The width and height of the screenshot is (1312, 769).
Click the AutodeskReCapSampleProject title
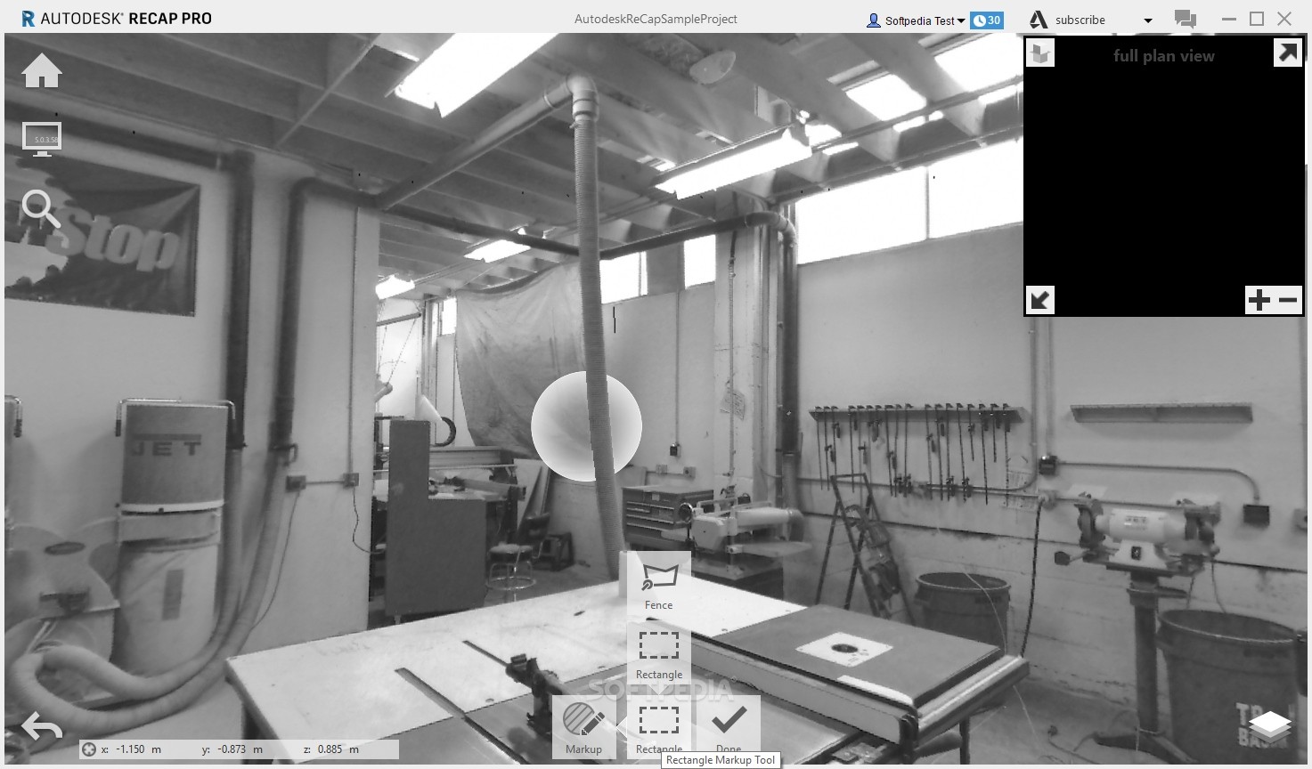(656, 19)
